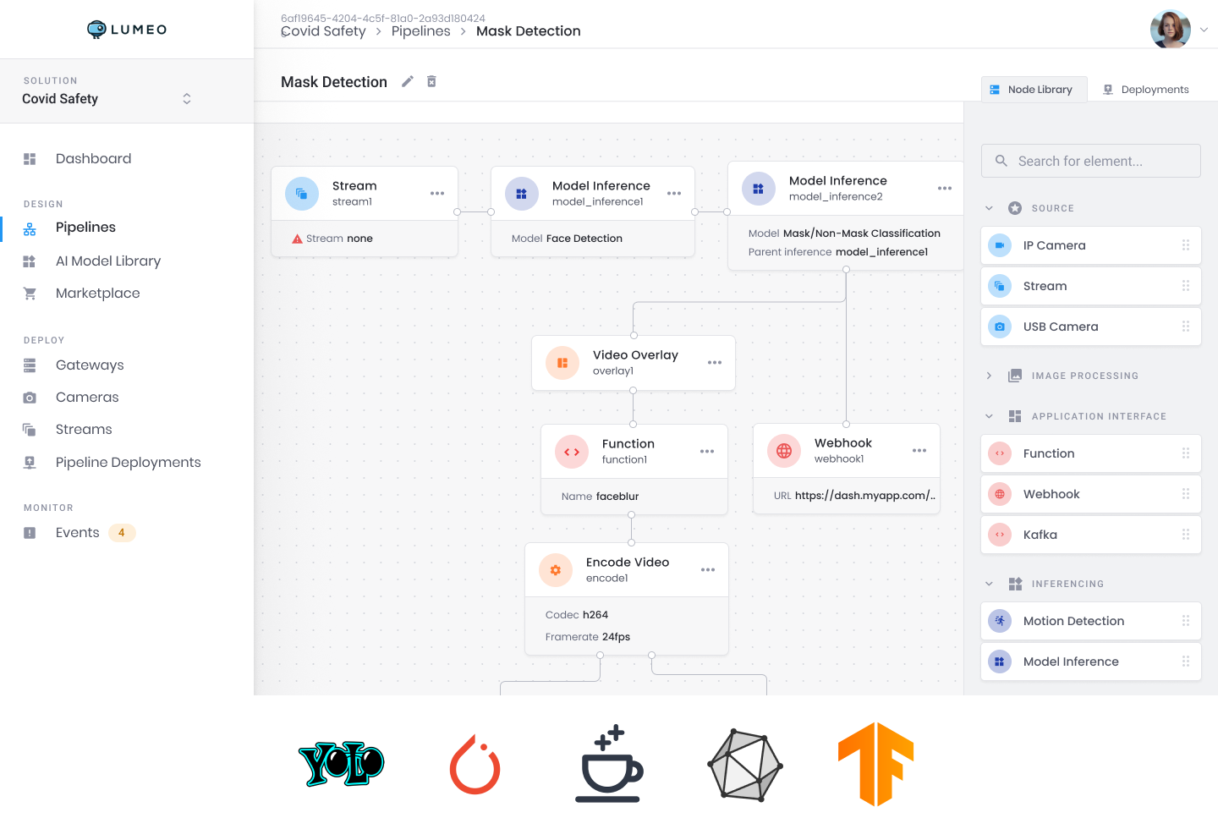Open Pipeline Deployments
The height and width of the screenshot is (818, 1218).
pos(129,463)
